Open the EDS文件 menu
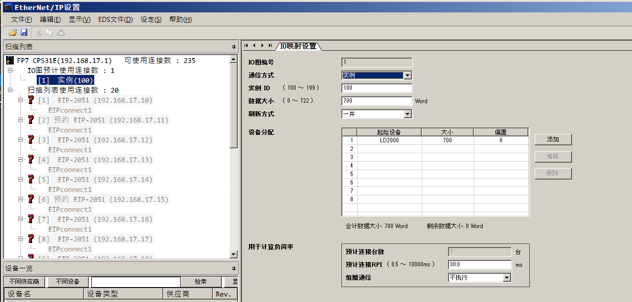This screenshot has height=302, width=632. [115, 19]
